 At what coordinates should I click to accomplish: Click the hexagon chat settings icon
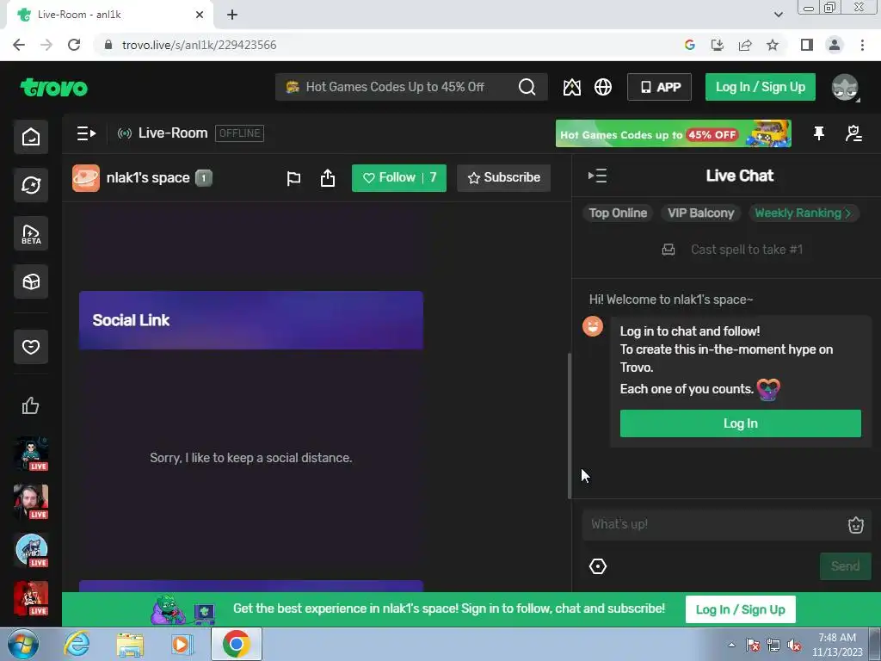tap(597, 566)
